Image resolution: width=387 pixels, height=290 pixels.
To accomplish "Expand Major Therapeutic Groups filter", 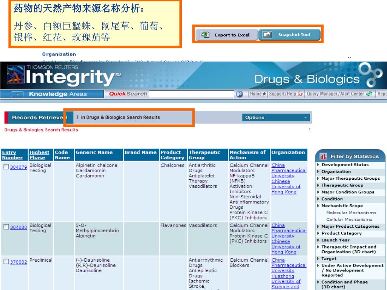I will 318,178.
